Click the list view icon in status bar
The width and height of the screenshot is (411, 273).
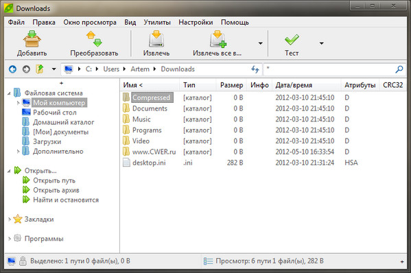pos(208,261)
